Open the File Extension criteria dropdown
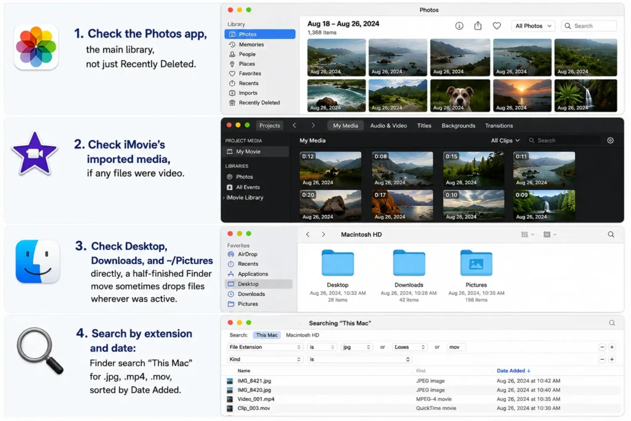This screenshot has height=421, width=631. [265, 347]
